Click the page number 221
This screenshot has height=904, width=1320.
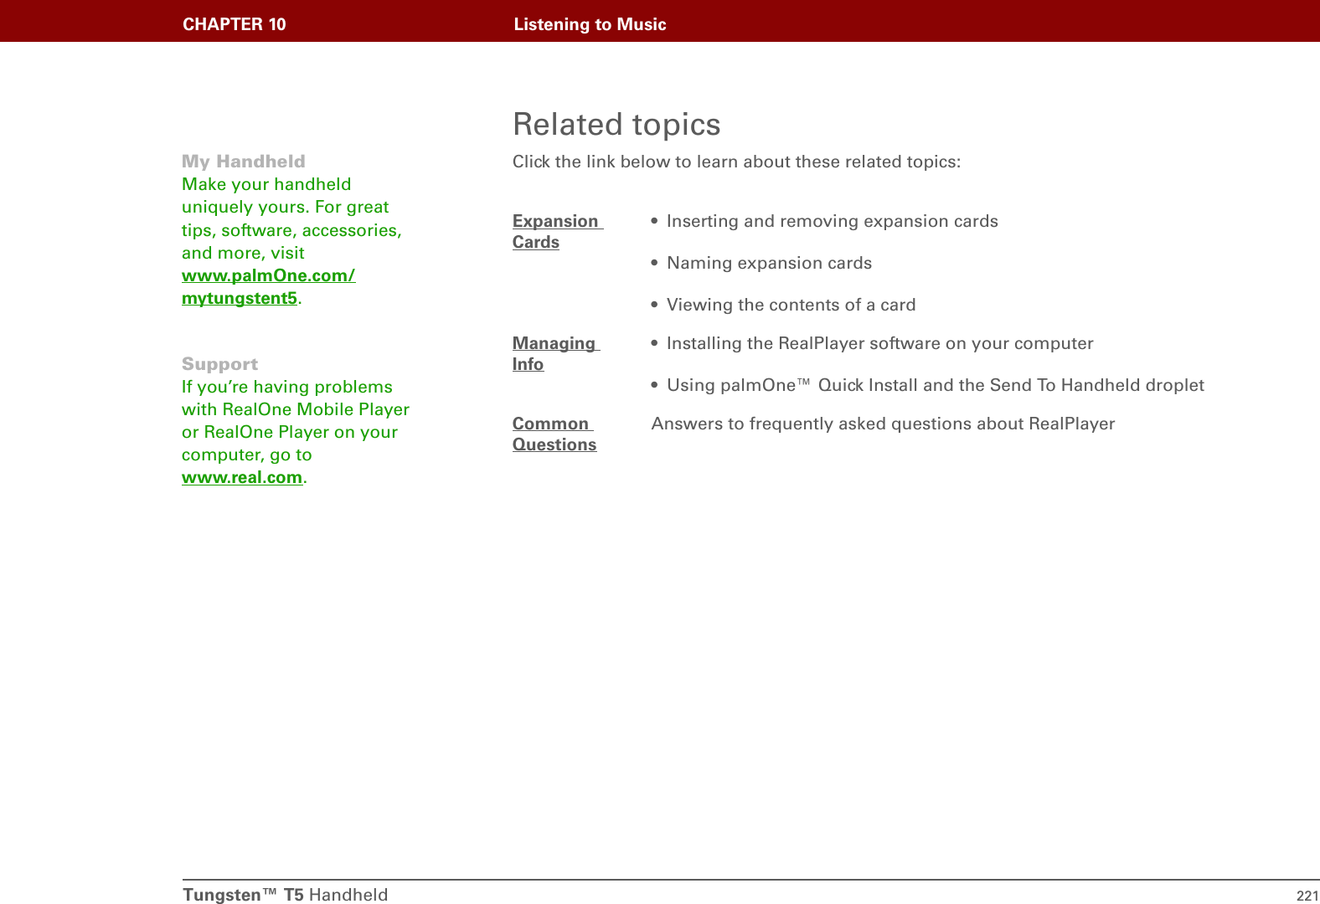pyautogui.click(x=1307, y=896)
